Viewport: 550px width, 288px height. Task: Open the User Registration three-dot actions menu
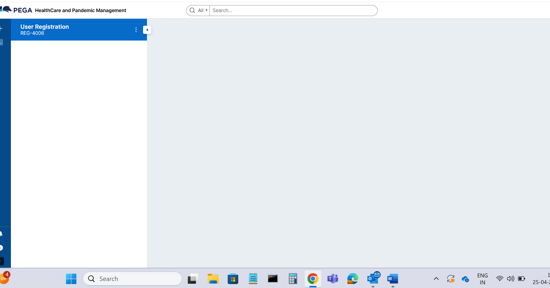click(136, 30)
